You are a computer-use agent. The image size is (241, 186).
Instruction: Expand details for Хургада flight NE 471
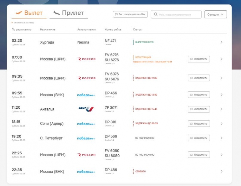(221, 42)
